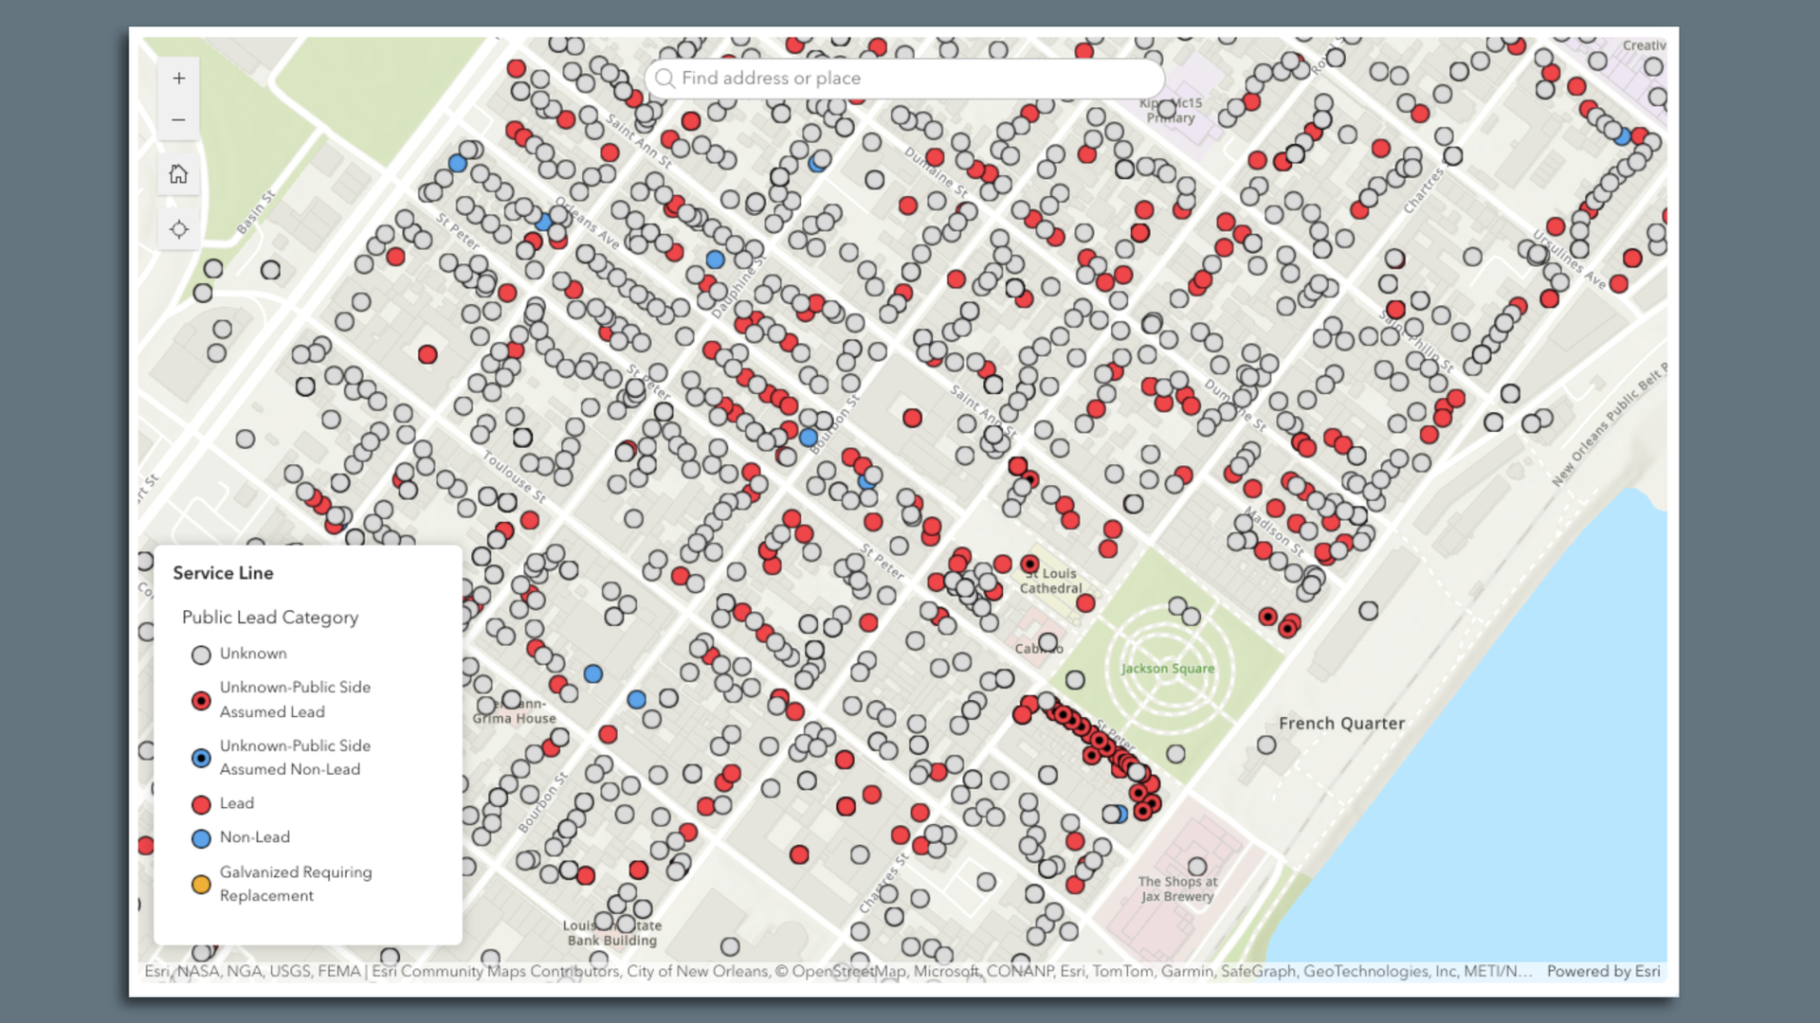Click the magnifier icon in the search bar

[x=665, y=78]
